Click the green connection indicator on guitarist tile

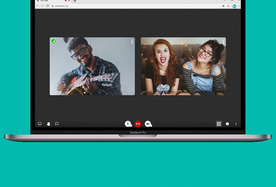pos(54,41)
